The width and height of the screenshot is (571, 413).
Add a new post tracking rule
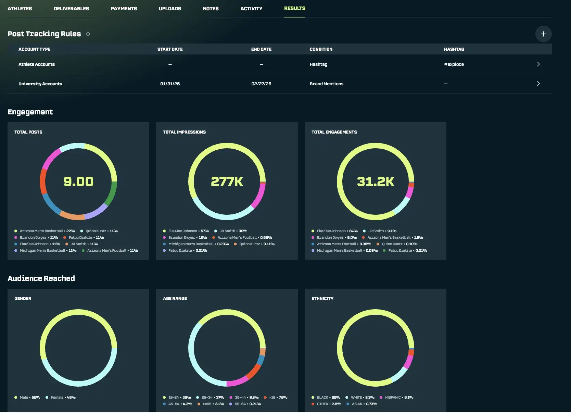click(543, 34)
